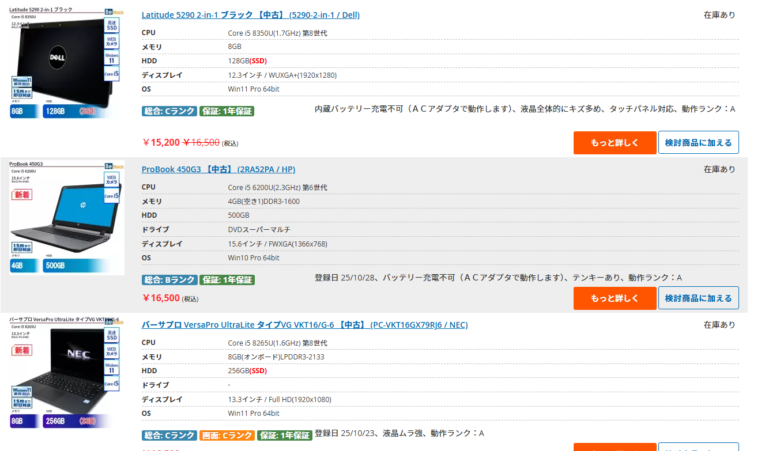Add ProBook 450G3 via 検討商品に加える button
Viewport: 765px width, 451px height.
pos(698,298)
